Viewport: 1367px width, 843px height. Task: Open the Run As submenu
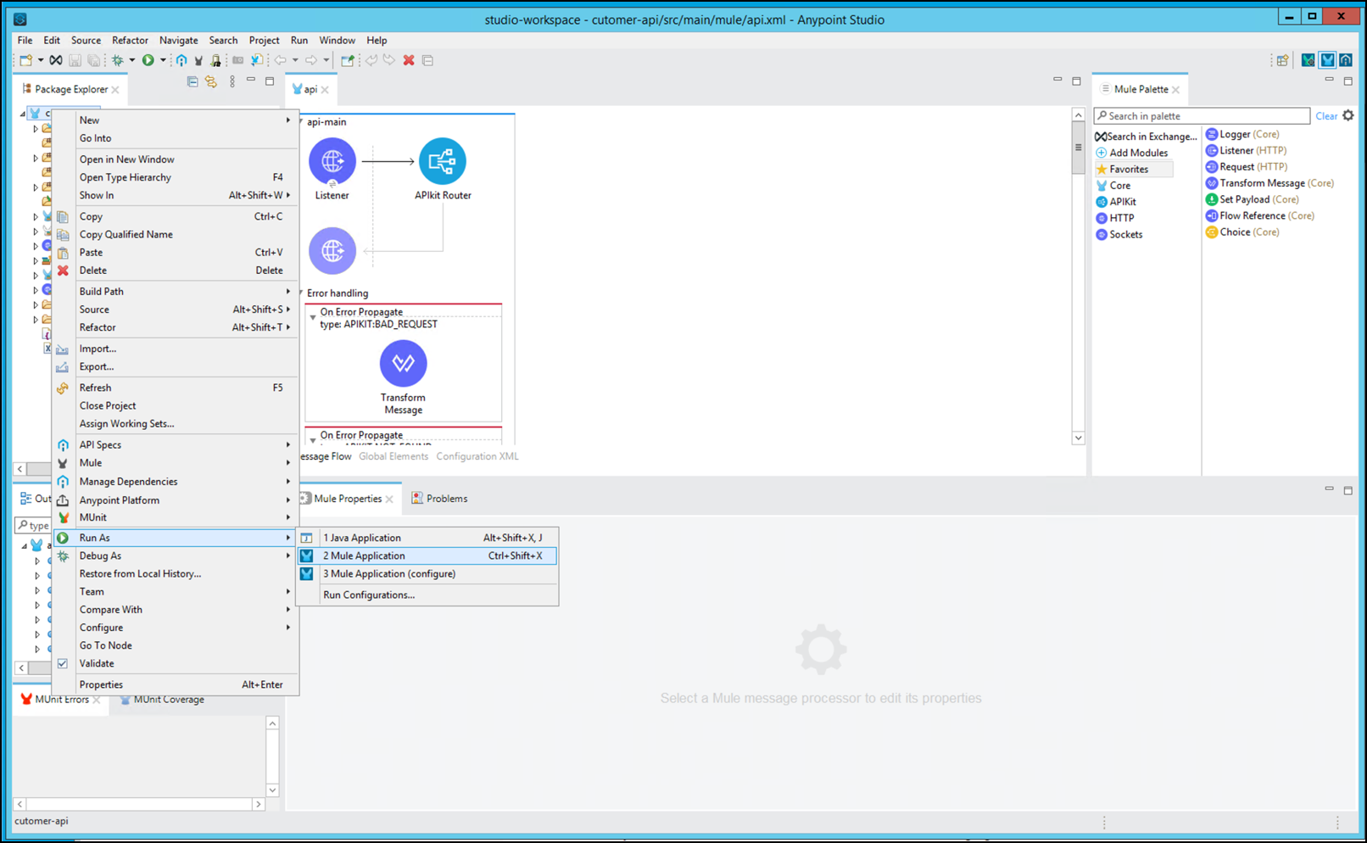[x=176, y=538]
